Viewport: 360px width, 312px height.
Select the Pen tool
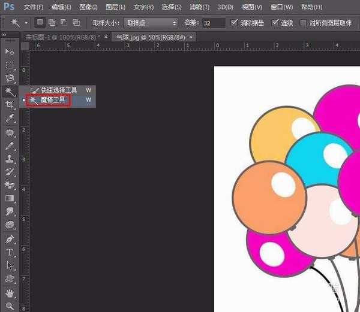[x=10, y=239]
